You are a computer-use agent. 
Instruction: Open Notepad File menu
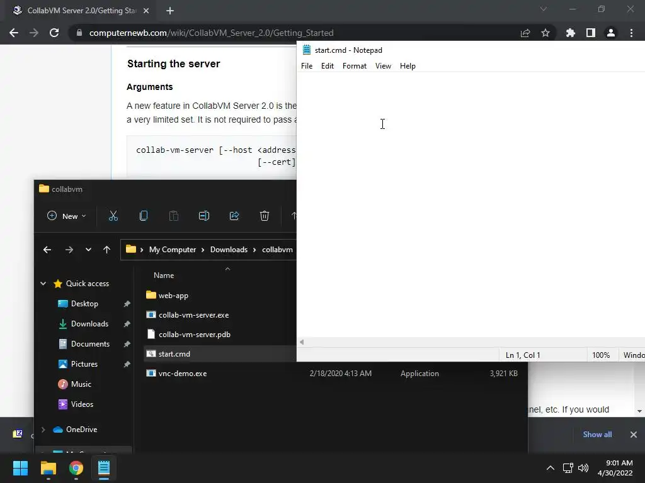(307, 66)
